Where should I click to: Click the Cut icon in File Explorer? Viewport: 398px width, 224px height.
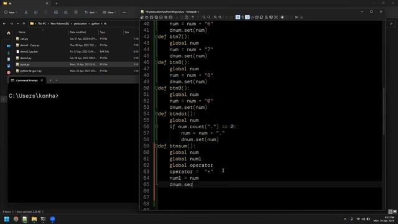tap(26, 12)
